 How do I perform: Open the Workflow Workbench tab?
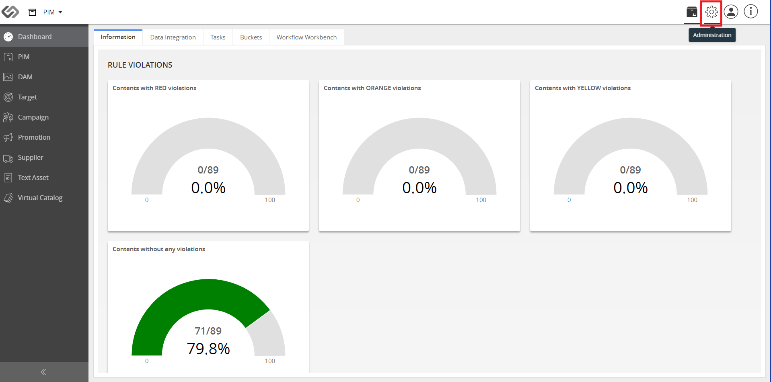306,37
